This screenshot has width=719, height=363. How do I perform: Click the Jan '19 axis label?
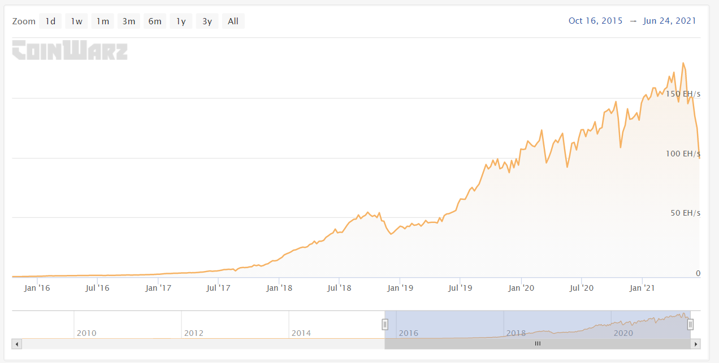coord(400,288)
